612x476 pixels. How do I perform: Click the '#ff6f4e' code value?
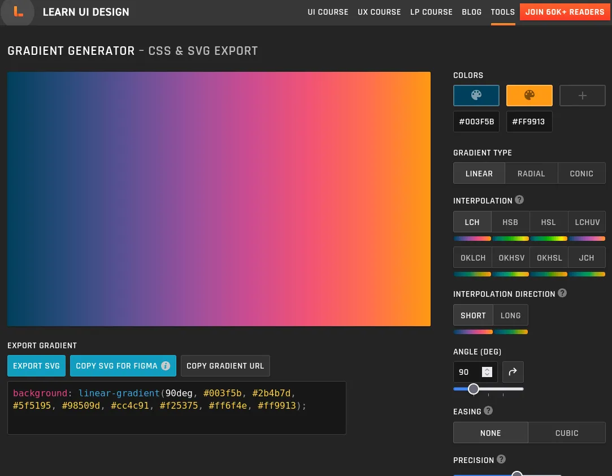click(228, 406)
